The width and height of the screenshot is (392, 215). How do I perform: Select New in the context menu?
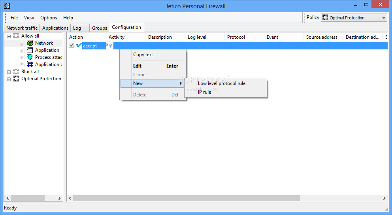tap(153, 83)
